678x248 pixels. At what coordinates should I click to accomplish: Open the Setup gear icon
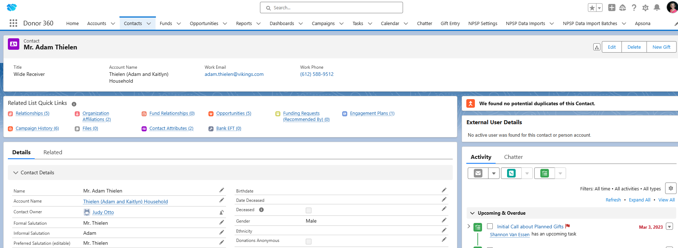[x=645, y=8]
